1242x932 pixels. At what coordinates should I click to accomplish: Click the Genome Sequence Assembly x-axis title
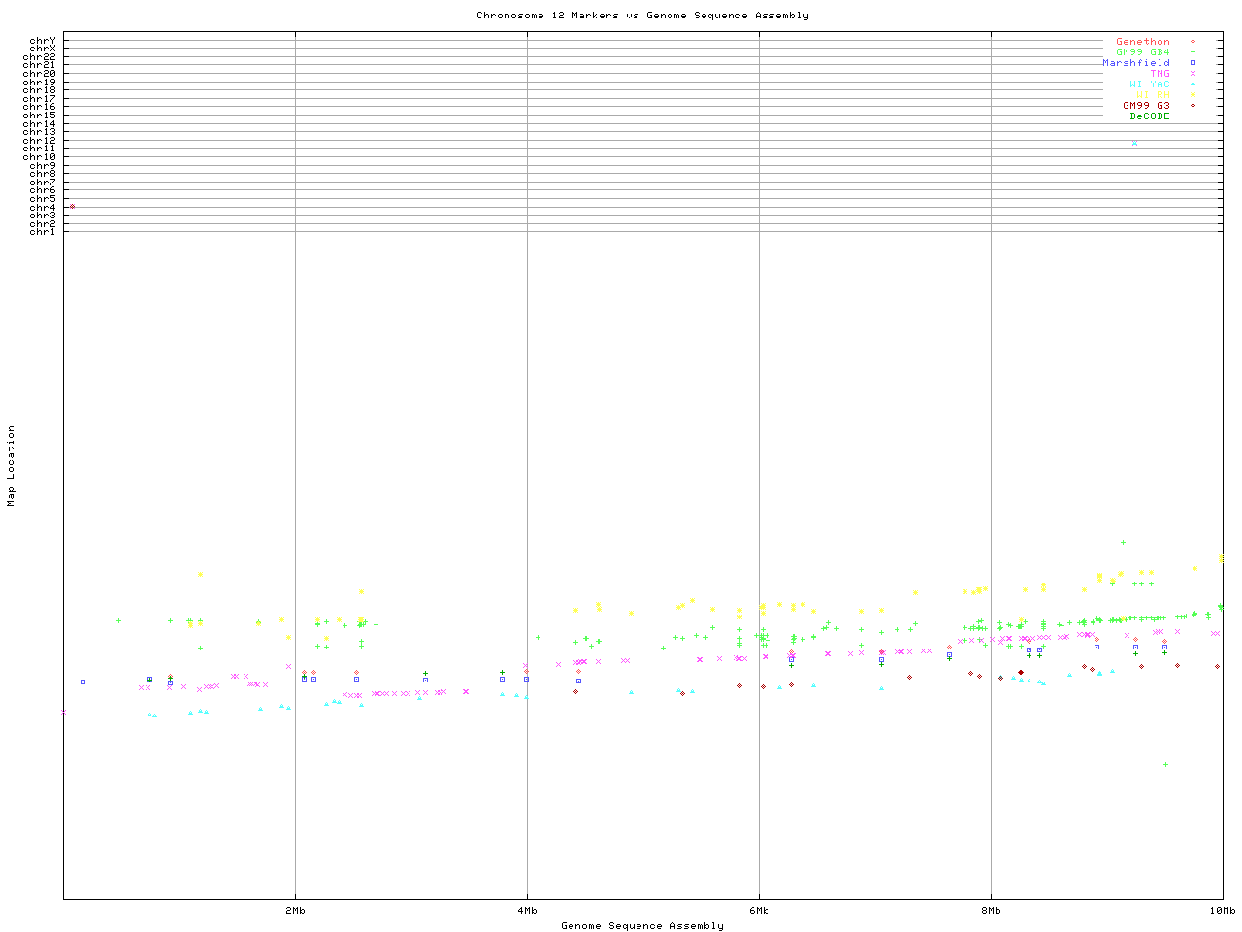(642, 926)
